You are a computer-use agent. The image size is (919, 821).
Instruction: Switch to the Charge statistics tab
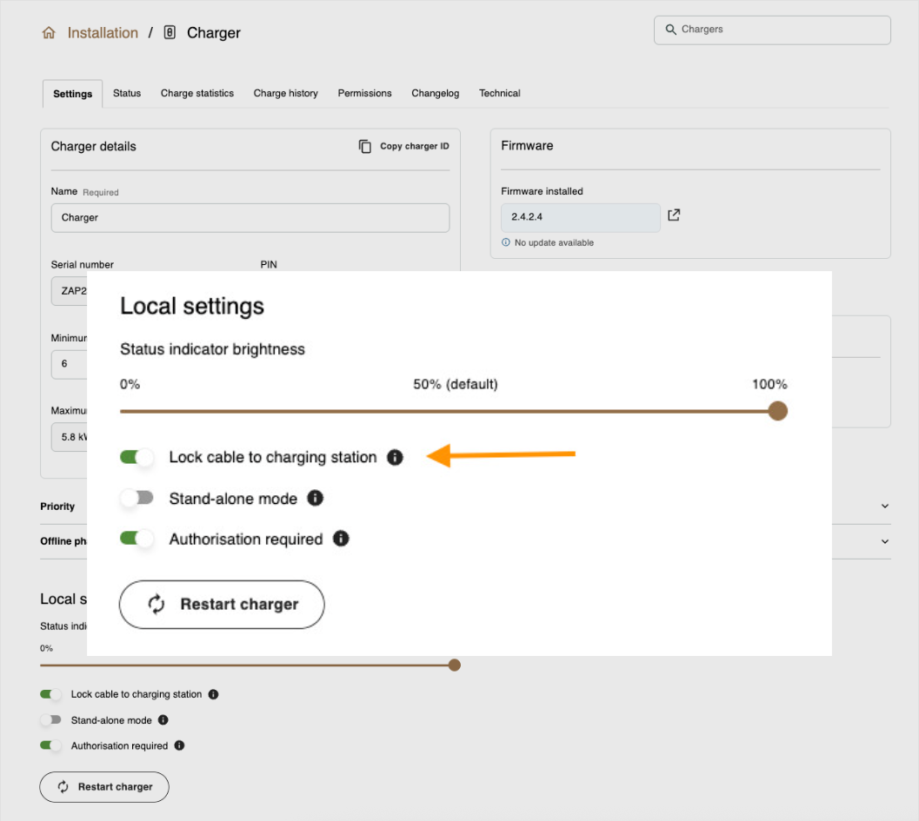[196, 93]
